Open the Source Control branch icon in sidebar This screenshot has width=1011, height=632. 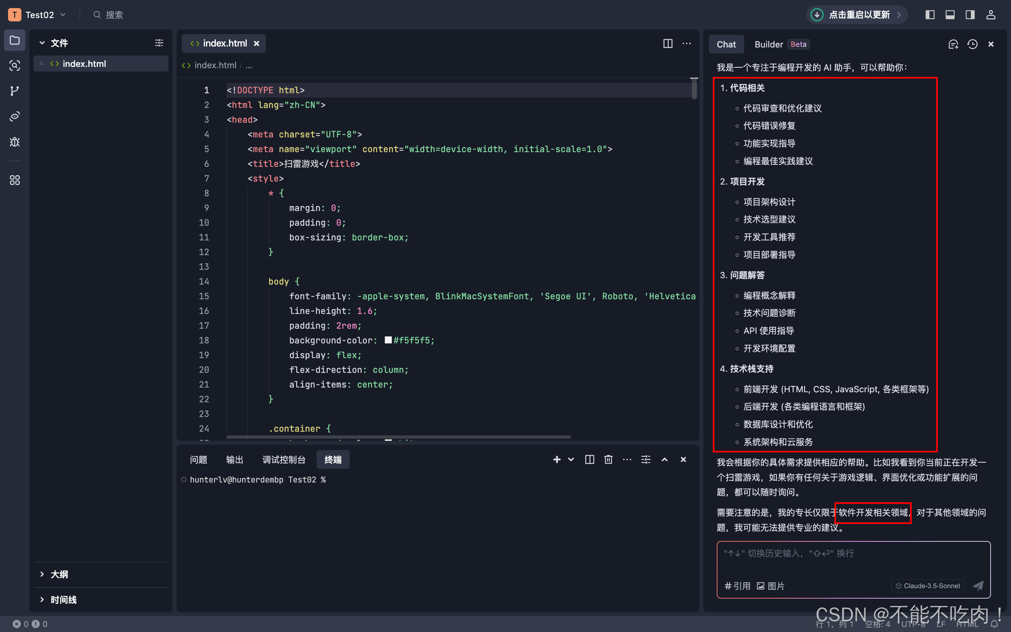pyautogui.click(x=15, y=91)
